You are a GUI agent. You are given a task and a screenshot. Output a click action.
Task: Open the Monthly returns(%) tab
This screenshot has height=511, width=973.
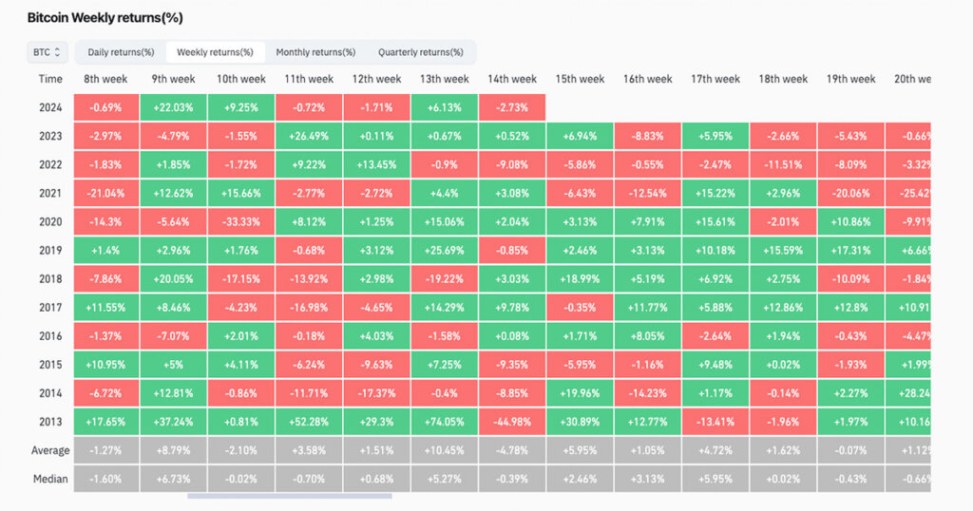pos(315,52)
